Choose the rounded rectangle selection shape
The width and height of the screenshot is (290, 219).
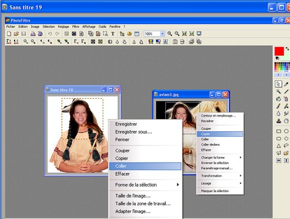point(278,139)
